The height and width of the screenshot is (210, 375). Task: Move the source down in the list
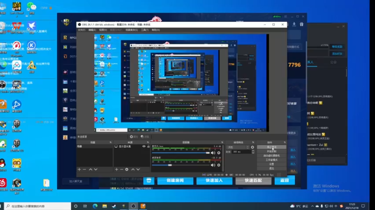click(x=138, y=169)
